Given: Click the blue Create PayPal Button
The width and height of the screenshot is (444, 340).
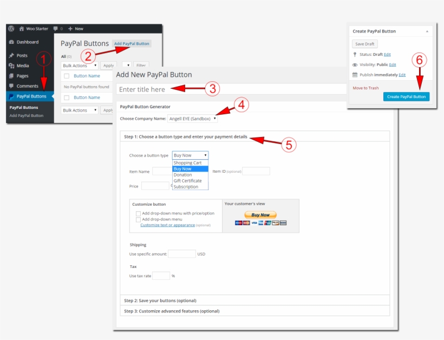Looking at the screenshot, I should click(406, 96).
